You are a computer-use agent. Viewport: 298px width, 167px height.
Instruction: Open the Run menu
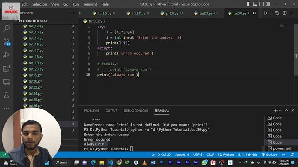pos(75,4)
